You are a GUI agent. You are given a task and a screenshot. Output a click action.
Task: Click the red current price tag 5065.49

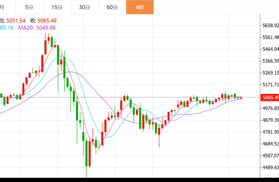pyautogui.click(x=270, y=98)
